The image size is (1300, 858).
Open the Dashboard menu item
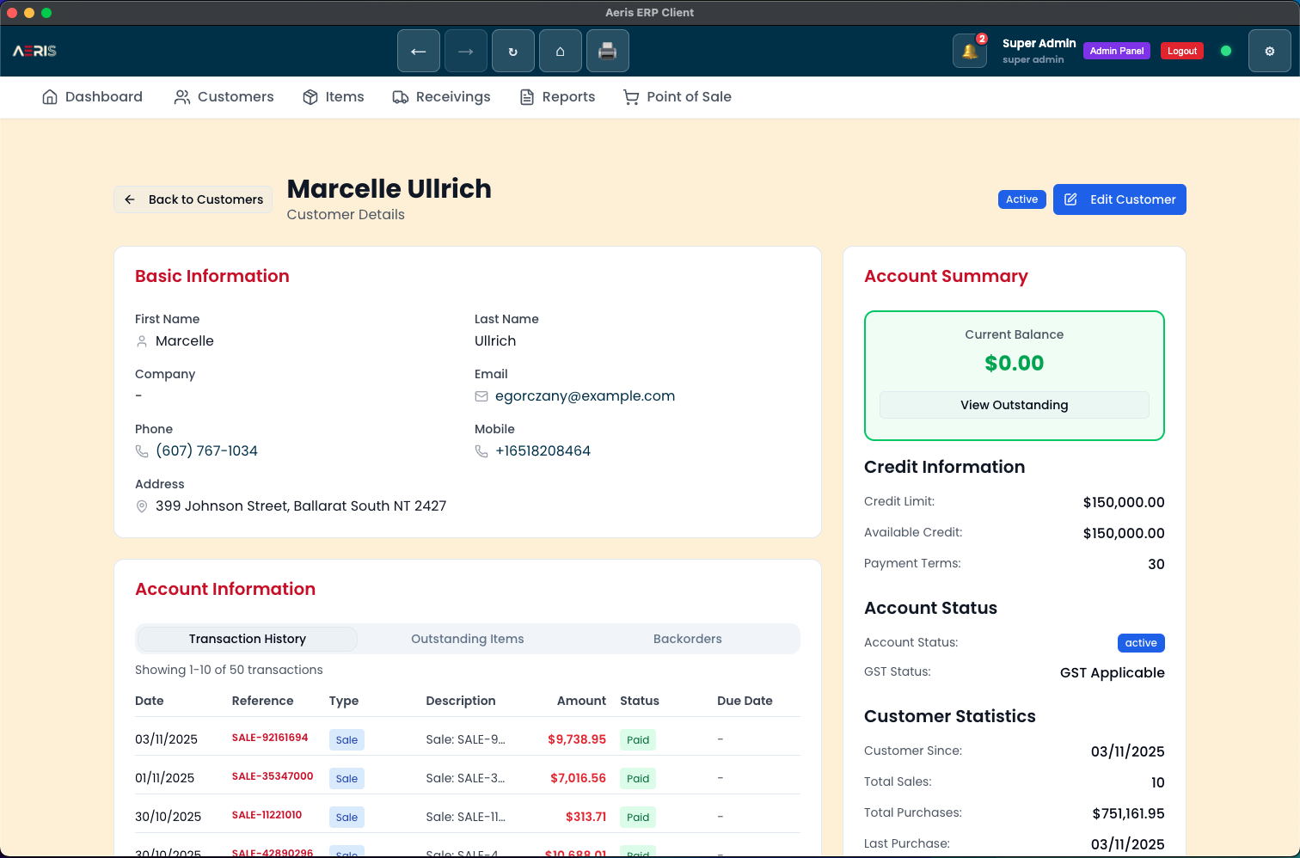pos(92,97)
